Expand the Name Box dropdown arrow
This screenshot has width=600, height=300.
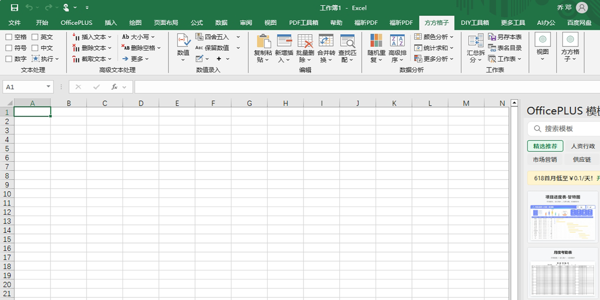click(48, 87)
